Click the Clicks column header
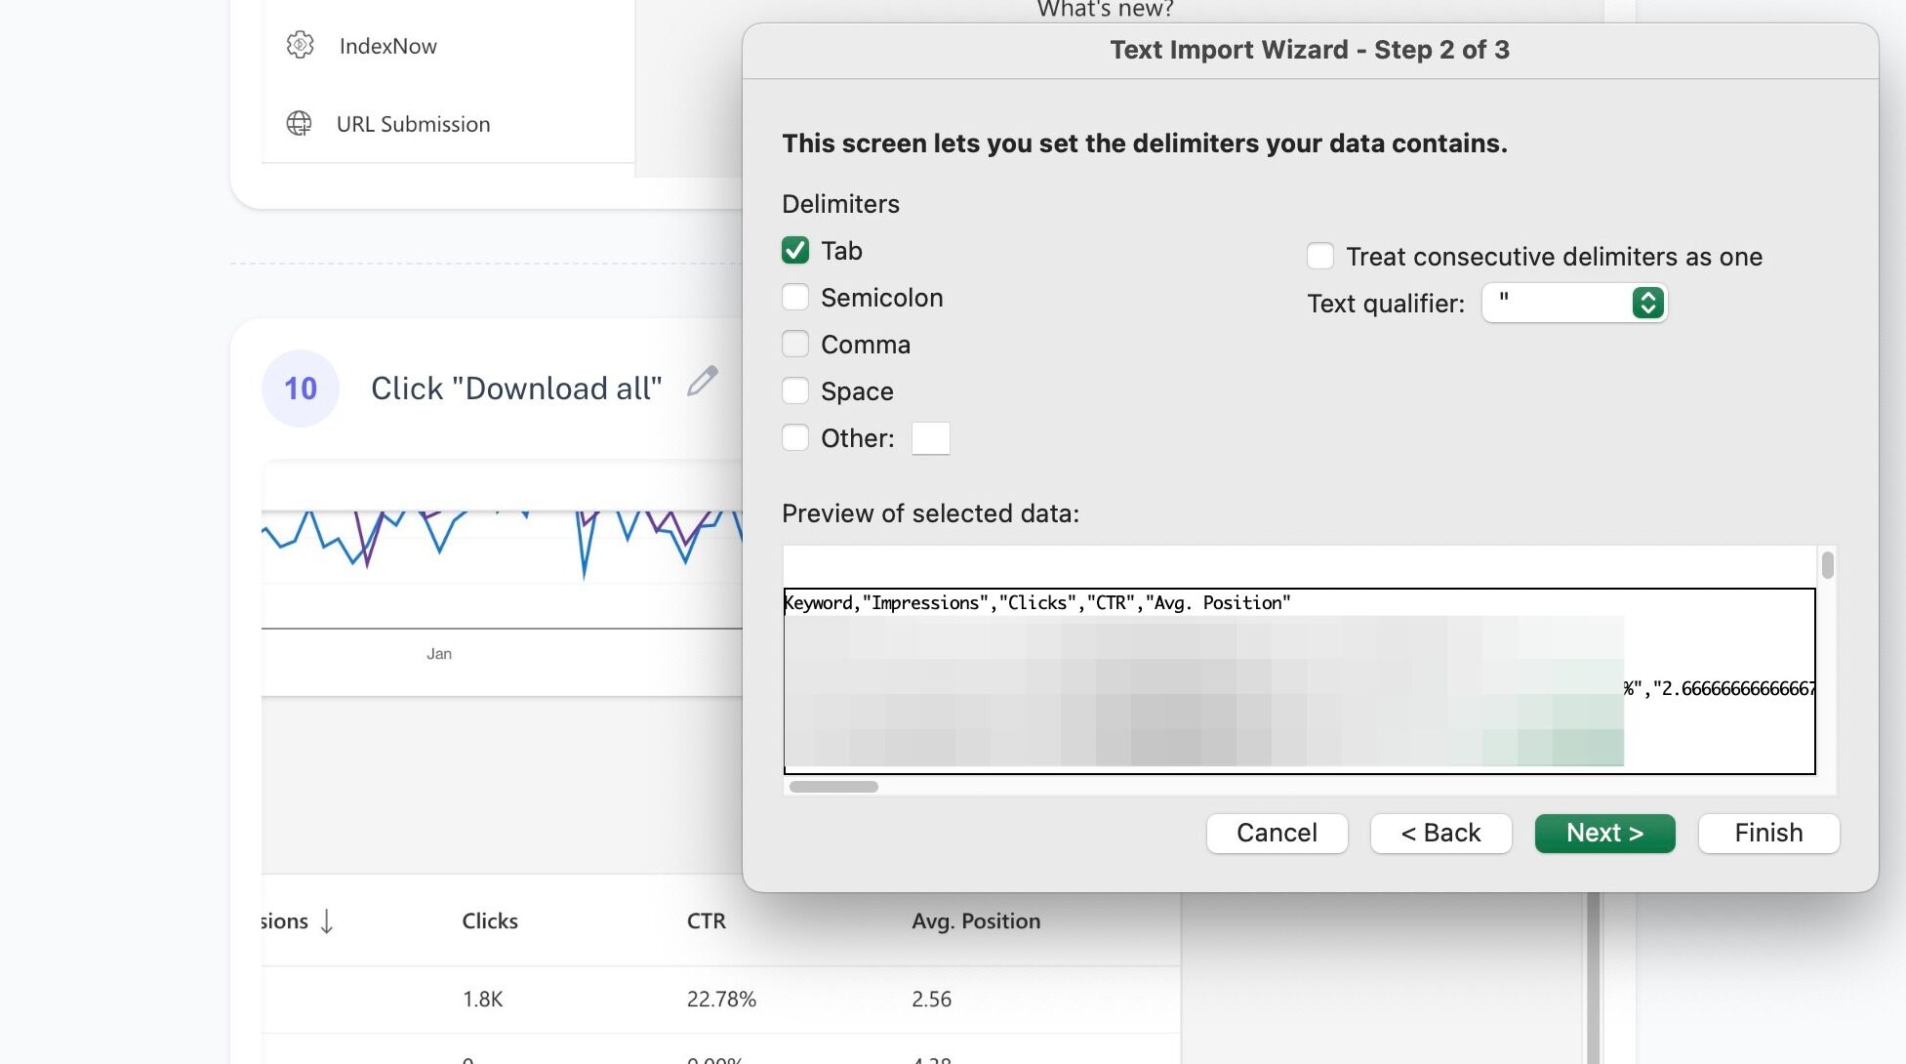The height and width of the screenshot is (1064, 1906). click(x=490, y=921)
